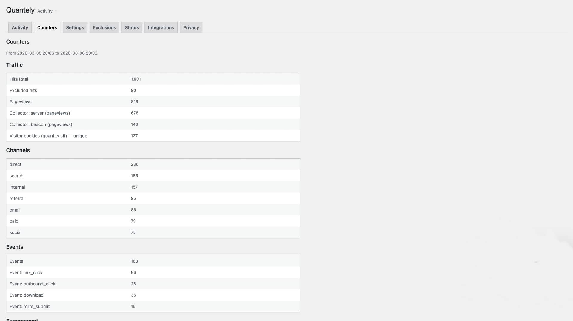Select the Visitor cookies unique label

48,136
